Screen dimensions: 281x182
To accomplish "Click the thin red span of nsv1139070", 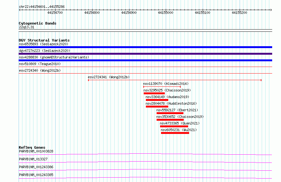I will point(162,87).
